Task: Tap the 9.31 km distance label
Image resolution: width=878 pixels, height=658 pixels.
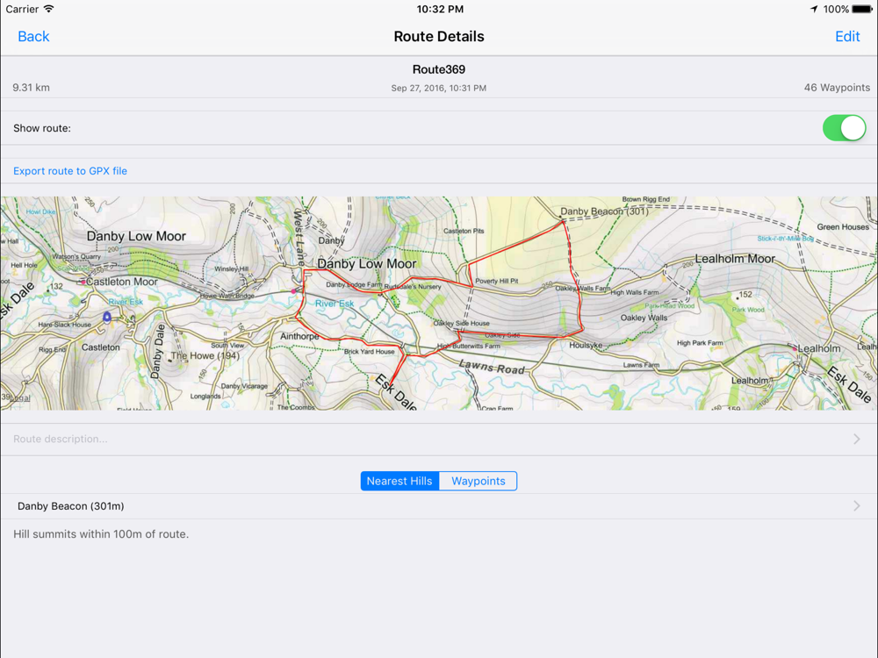Action: pos(32,88)
